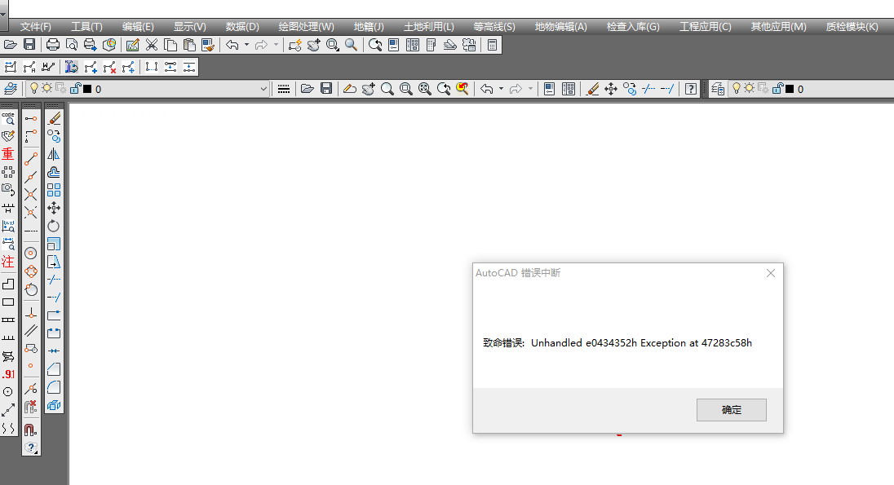
Task: Click the red 注 annotation icon
Action: [8, 262]
